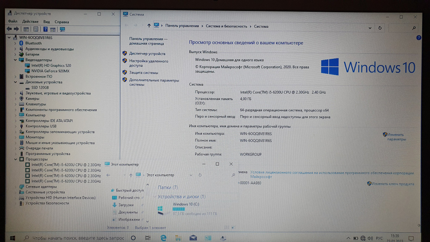
Task: Expand Bluetooth tree node
Action: pos(15,43)
